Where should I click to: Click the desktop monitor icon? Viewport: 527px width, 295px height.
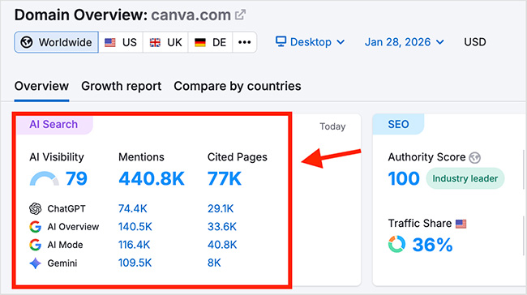tap(281, 41)
